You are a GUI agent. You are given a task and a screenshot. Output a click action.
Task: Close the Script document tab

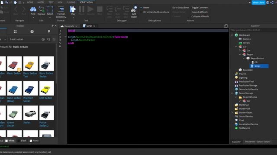pyautogui.click(x=94, y=26)
